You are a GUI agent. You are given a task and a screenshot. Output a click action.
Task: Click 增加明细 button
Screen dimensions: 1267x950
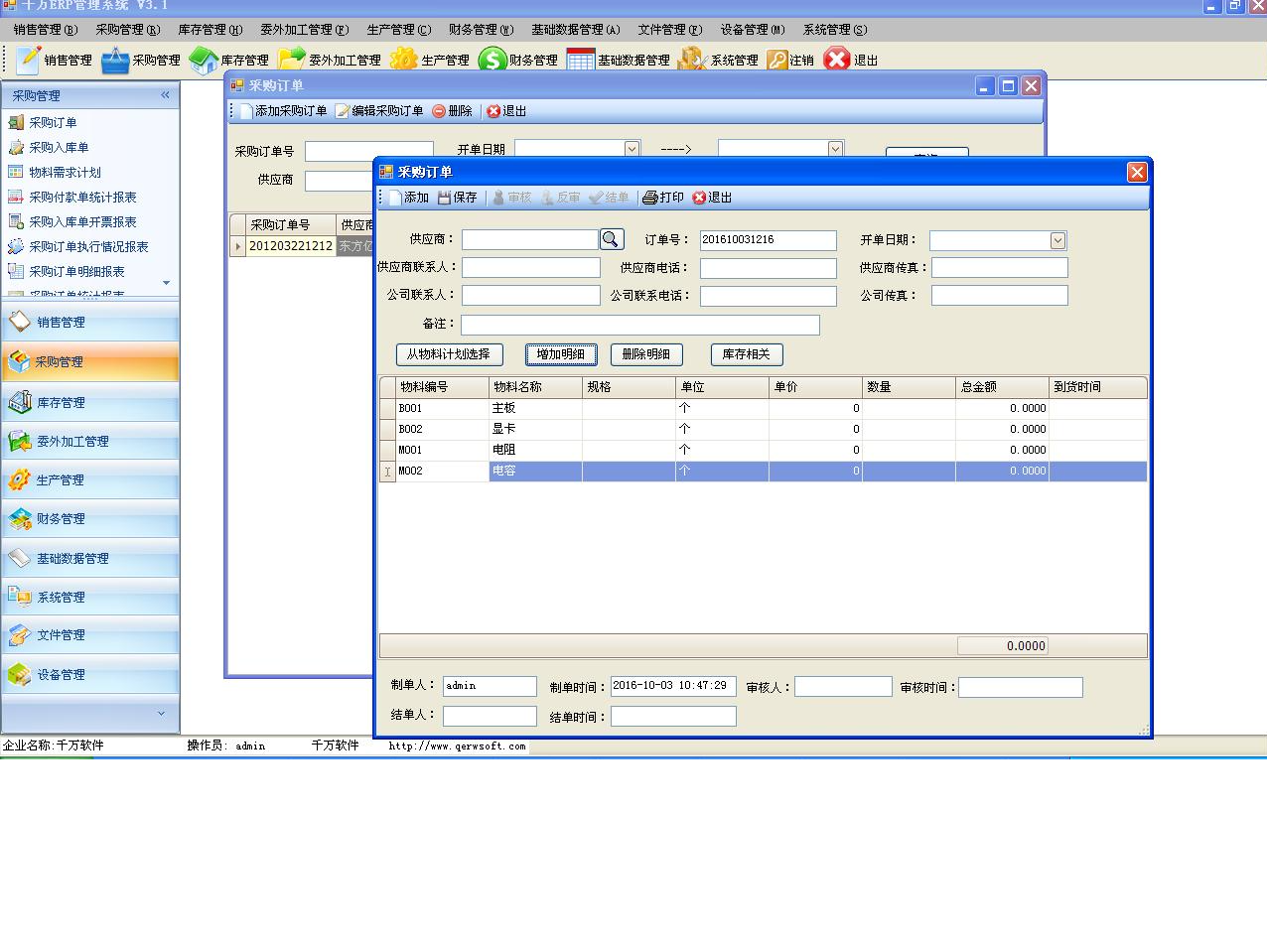click(561, 354)
